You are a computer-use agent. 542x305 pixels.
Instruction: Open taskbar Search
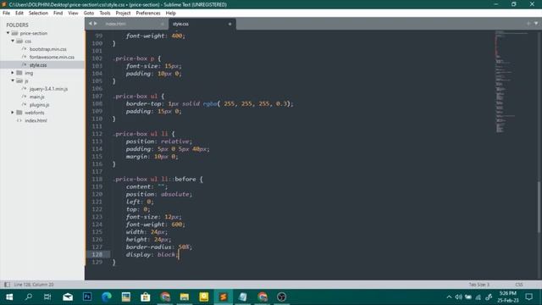coord(29,297)
